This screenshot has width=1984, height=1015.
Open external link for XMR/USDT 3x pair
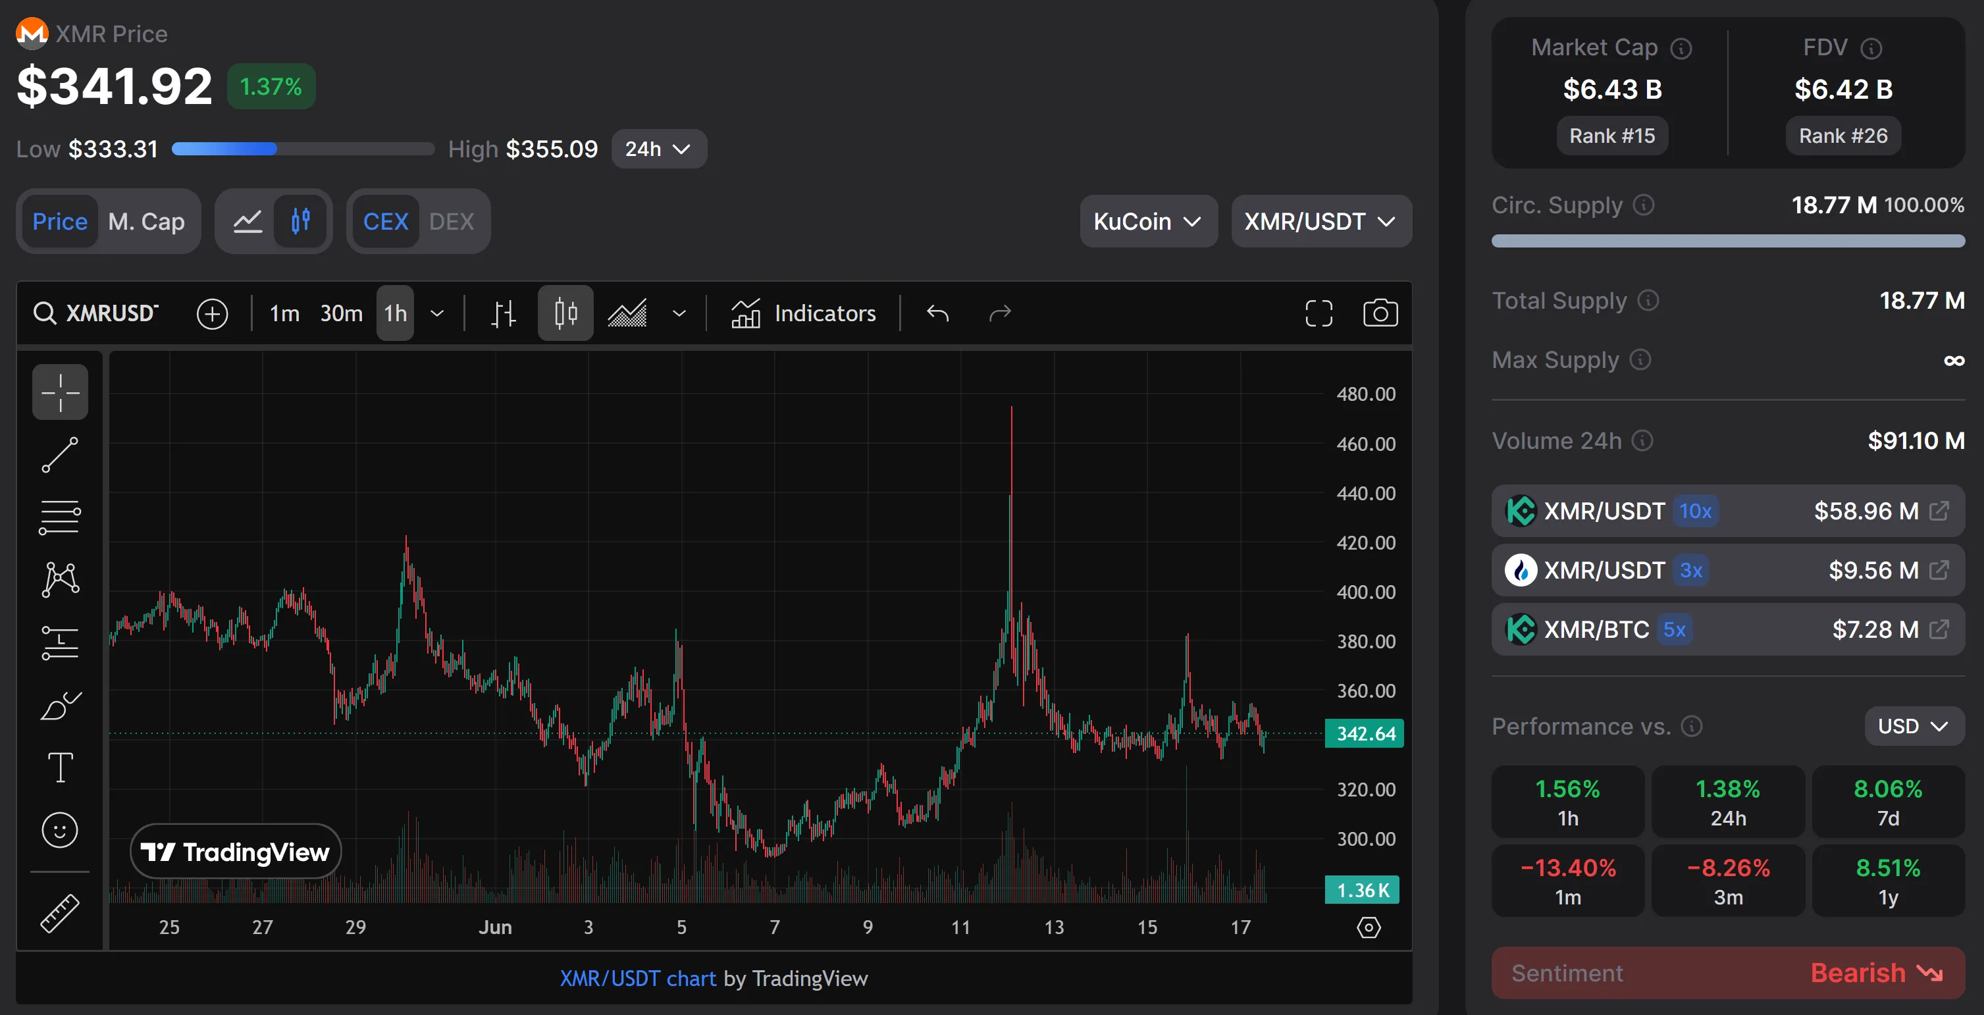click(1939, 570)
